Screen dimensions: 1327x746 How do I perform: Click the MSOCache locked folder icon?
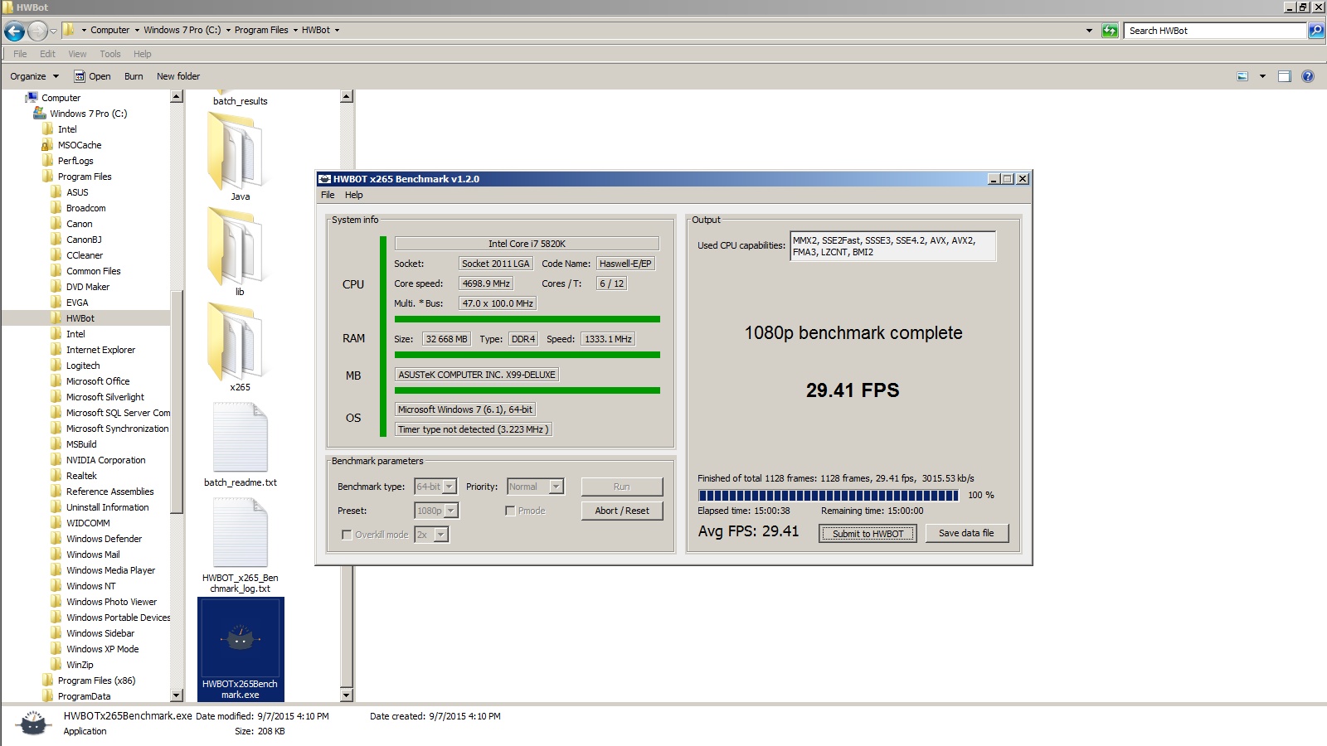[x=48, y=145]
